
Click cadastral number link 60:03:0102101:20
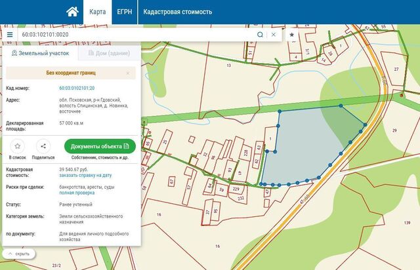coord(77,87)
